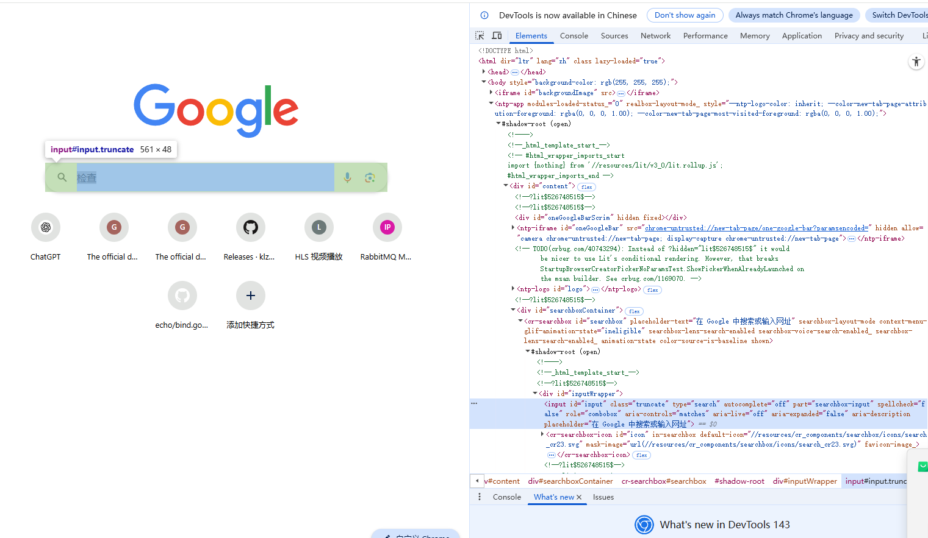Click the voice search microphone icon
Image resolution: width=928 pixels, height=538 pixels.
(347, 177)
